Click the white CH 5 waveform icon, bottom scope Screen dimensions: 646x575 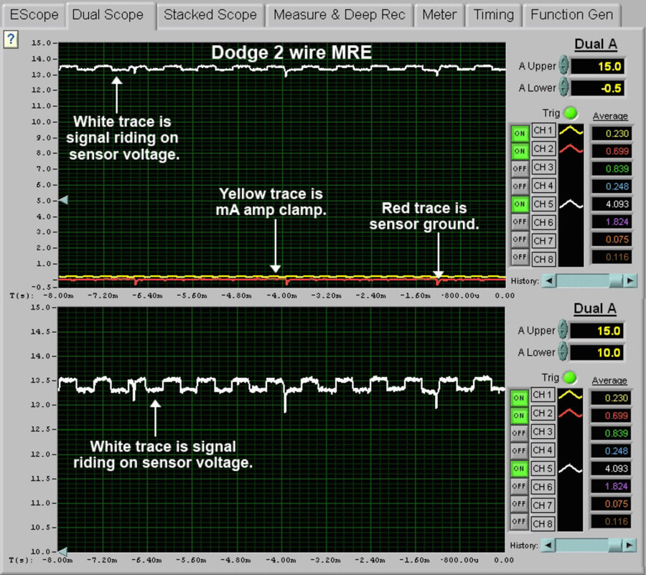pos(570,468)
